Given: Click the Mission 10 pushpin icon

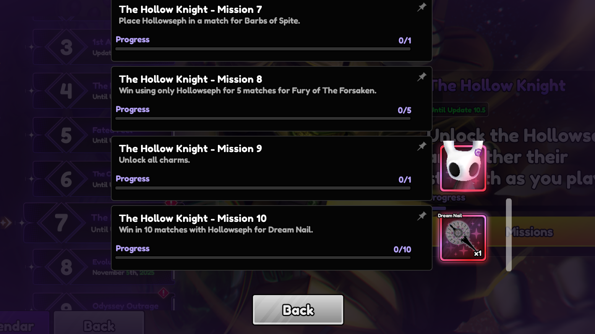Looking at the screenshot, I should click(x=422, y=216).
